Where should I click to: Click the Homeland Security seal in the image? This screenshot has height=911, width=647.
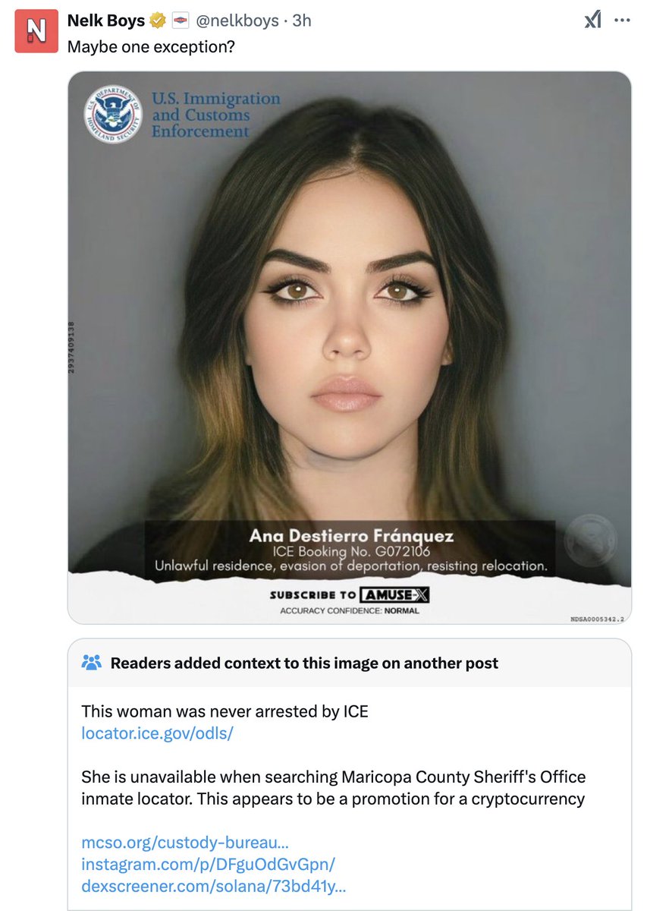pyautogui.click(x=113, y=115)
